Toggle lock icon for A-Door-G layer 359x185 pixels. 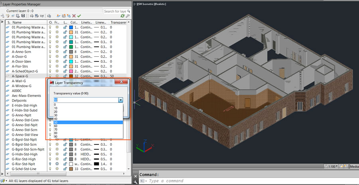[65, 56]
